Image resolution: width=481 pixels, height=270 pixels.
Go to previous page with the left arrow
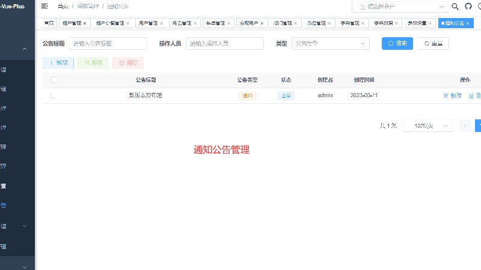click(x=465, y=125)
